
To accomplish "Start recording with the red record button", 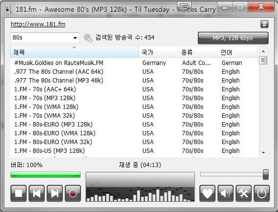I will [73, 193].
